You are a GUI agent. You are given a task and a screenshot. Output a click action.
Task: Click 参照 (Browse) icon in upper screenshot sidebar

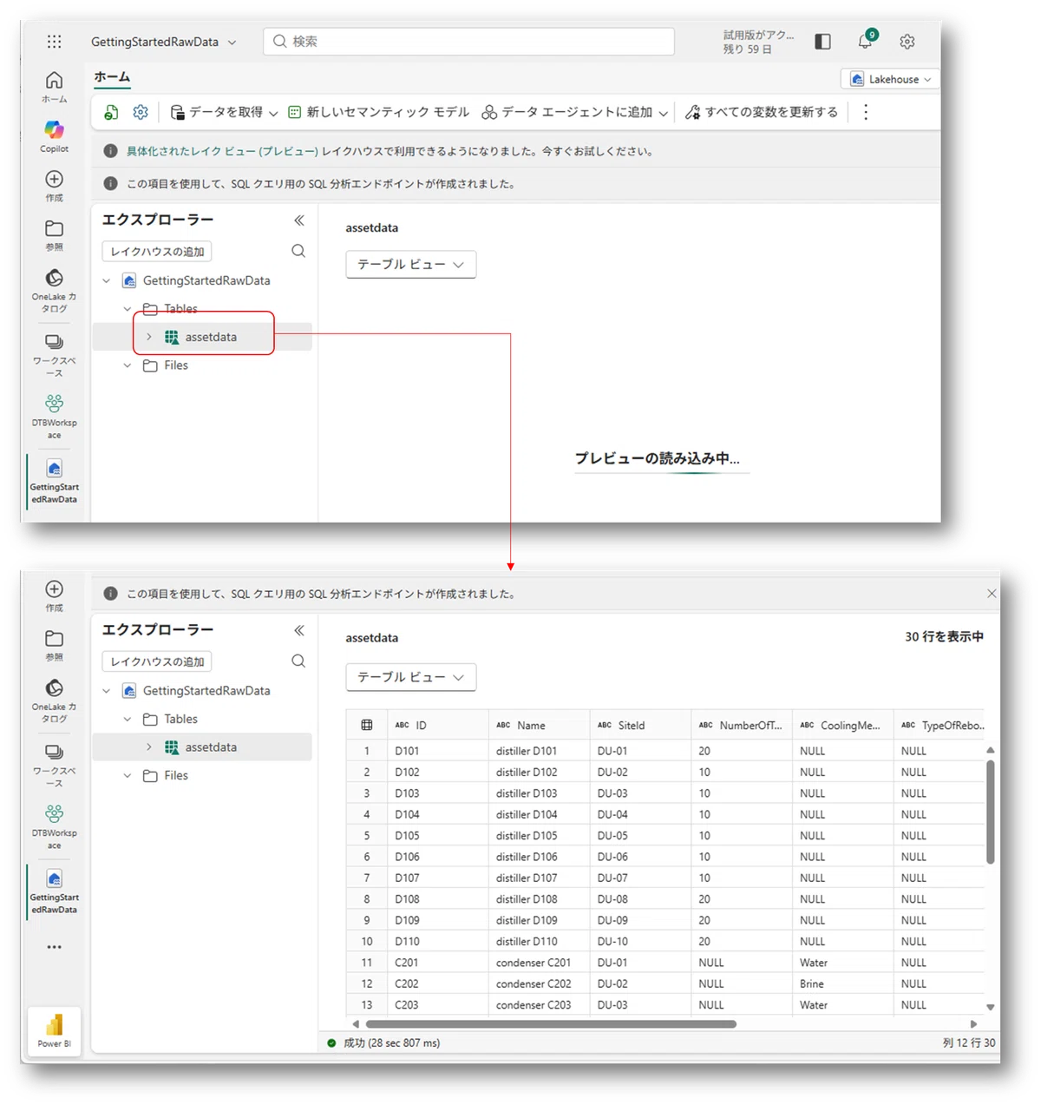tap(54, 234)
